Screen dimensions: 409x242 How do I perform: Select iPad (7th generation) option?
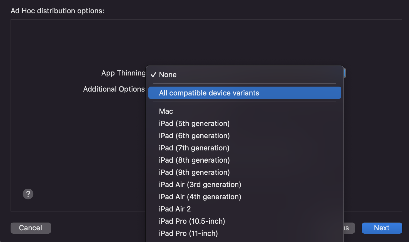(194, 148)
